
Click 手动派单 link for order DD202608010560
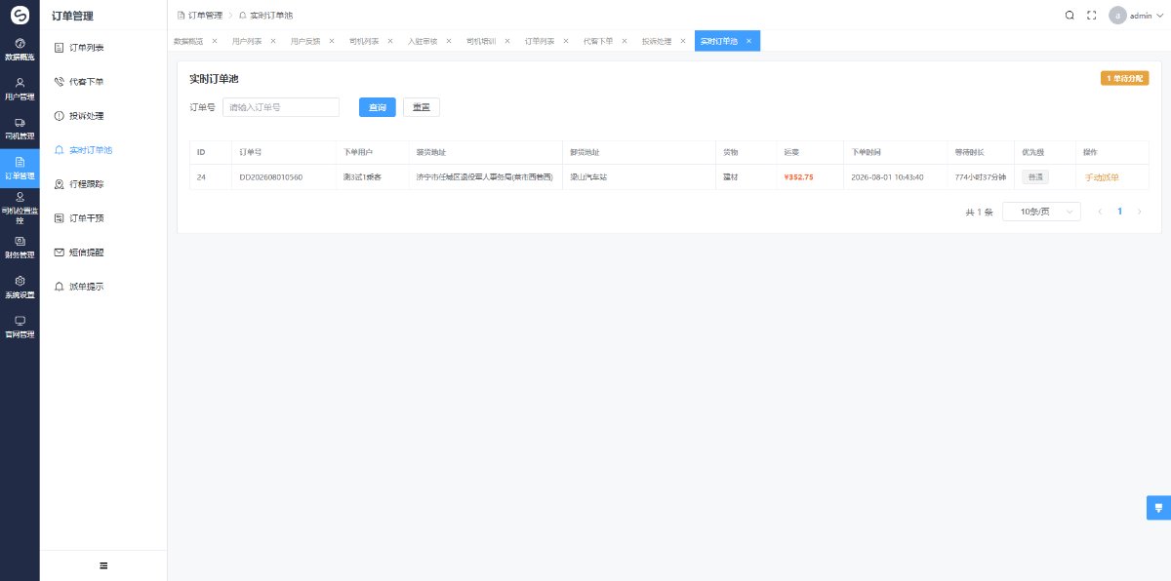click(x=1102, y=177)
